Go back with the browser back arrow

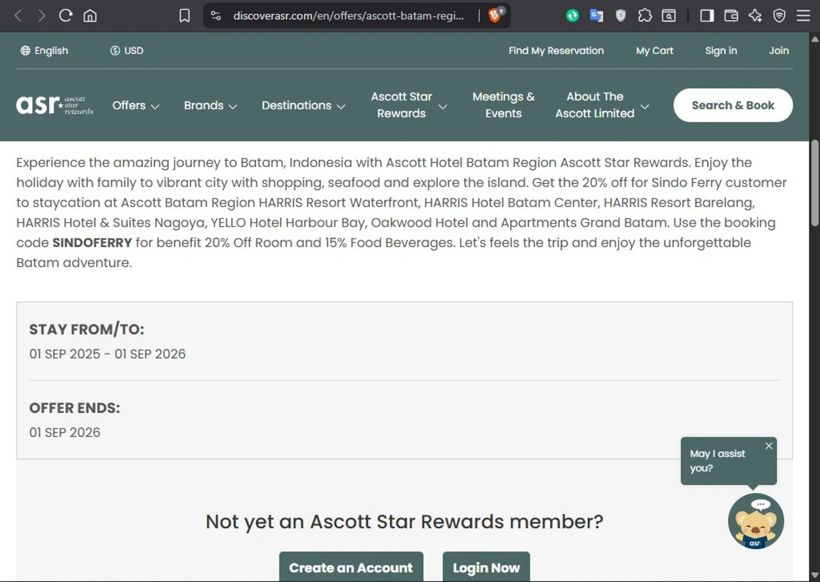[x=18, y=16]
